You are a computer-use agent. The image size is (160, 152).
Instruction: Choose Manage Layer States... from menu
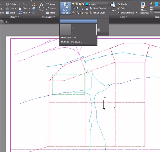coord(72,42)
